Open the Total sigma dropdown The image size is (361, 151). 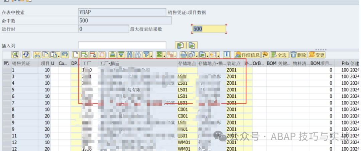click(161, 55)
